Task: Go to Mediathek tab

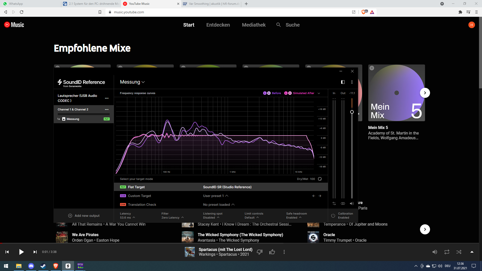Action: 254,25
